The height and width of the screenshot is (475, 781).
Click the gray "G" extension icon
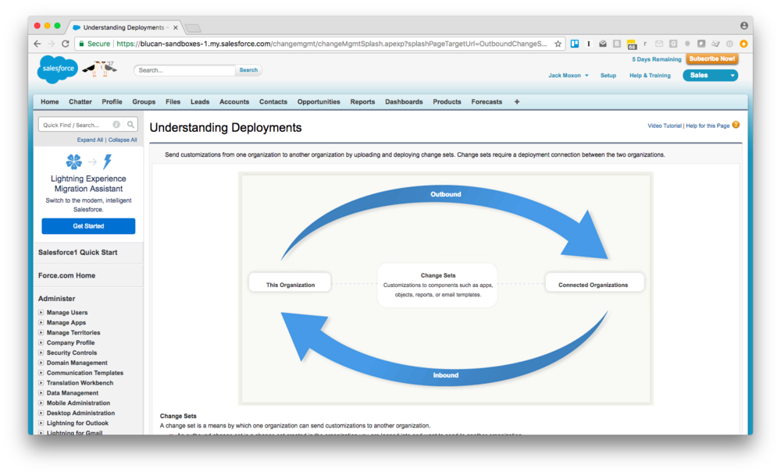click(673, 44)
